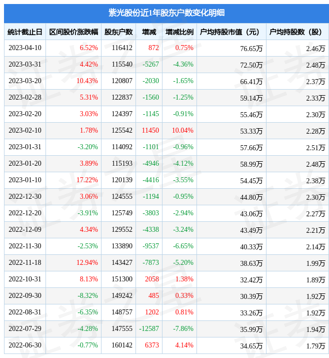This screenshot has width=329, height=358.
Task: Click the change value 872
Action: click(153, 48)
